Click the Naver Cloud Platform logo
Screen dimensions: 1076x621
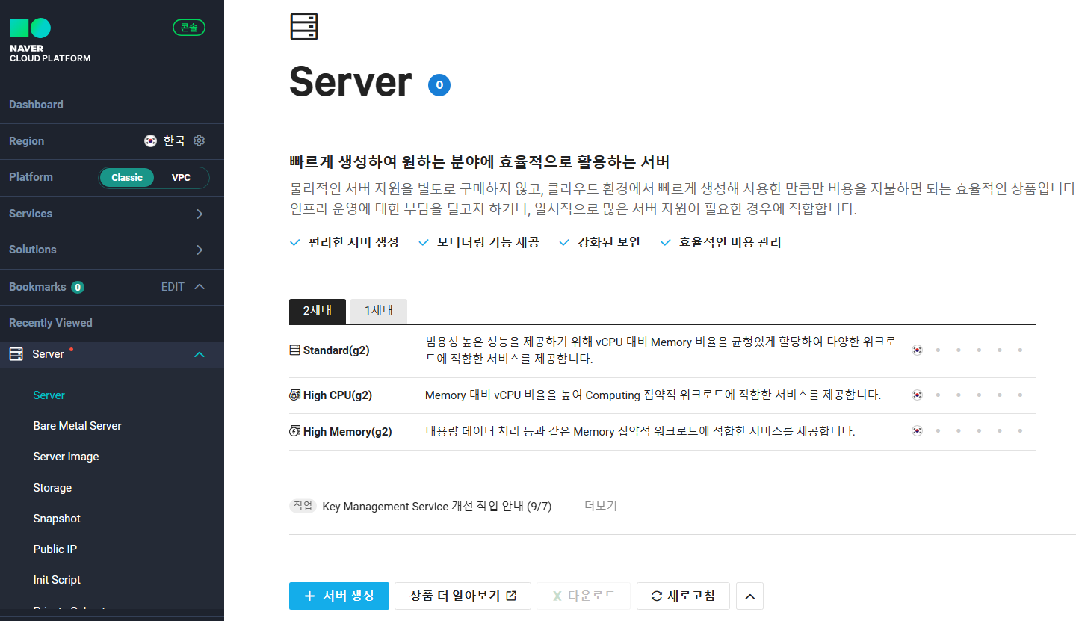pyautogui.click(x=49, y=40)
